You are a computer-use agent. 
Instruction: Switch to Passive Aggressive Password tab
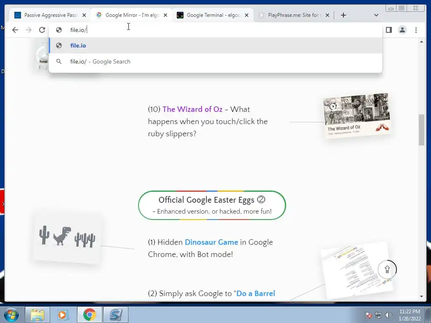coord(51,15)
